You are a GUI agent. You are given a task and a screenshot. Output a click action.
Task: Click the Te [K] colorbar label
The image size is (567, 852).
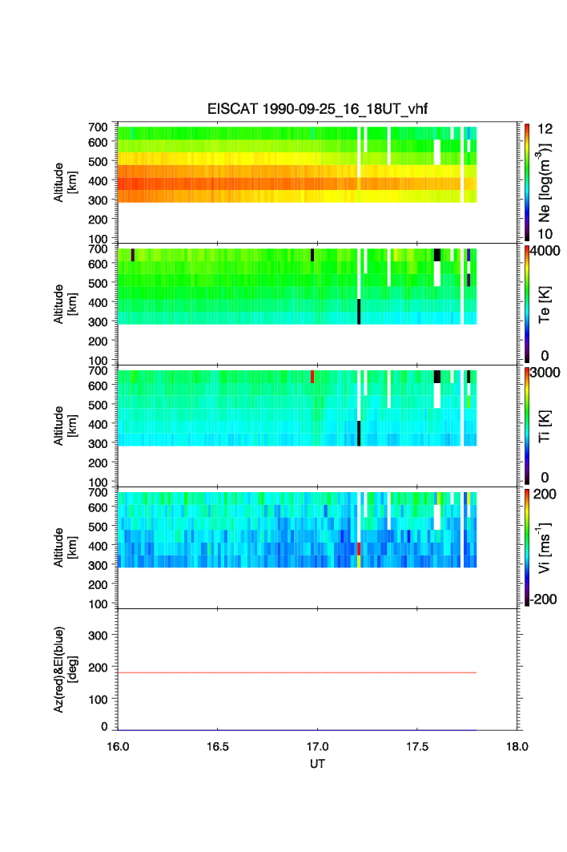[545, 305]
